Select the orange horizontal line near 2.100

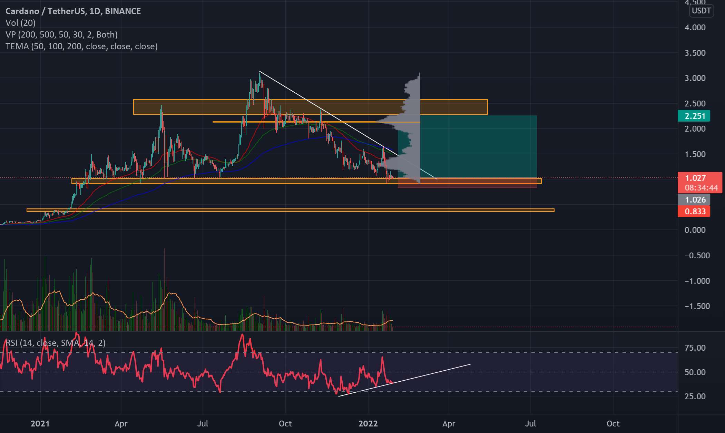point(316,122)
